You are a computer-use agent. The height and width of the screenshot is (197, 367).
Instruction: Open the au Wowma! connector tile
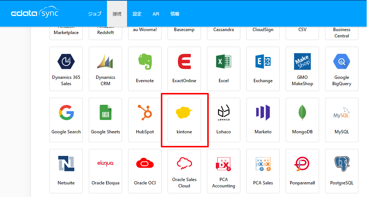(145, 33)
